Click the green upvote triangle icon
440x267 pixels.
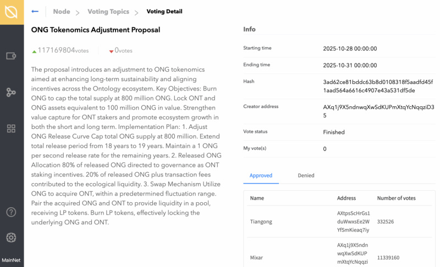[34, 52]
